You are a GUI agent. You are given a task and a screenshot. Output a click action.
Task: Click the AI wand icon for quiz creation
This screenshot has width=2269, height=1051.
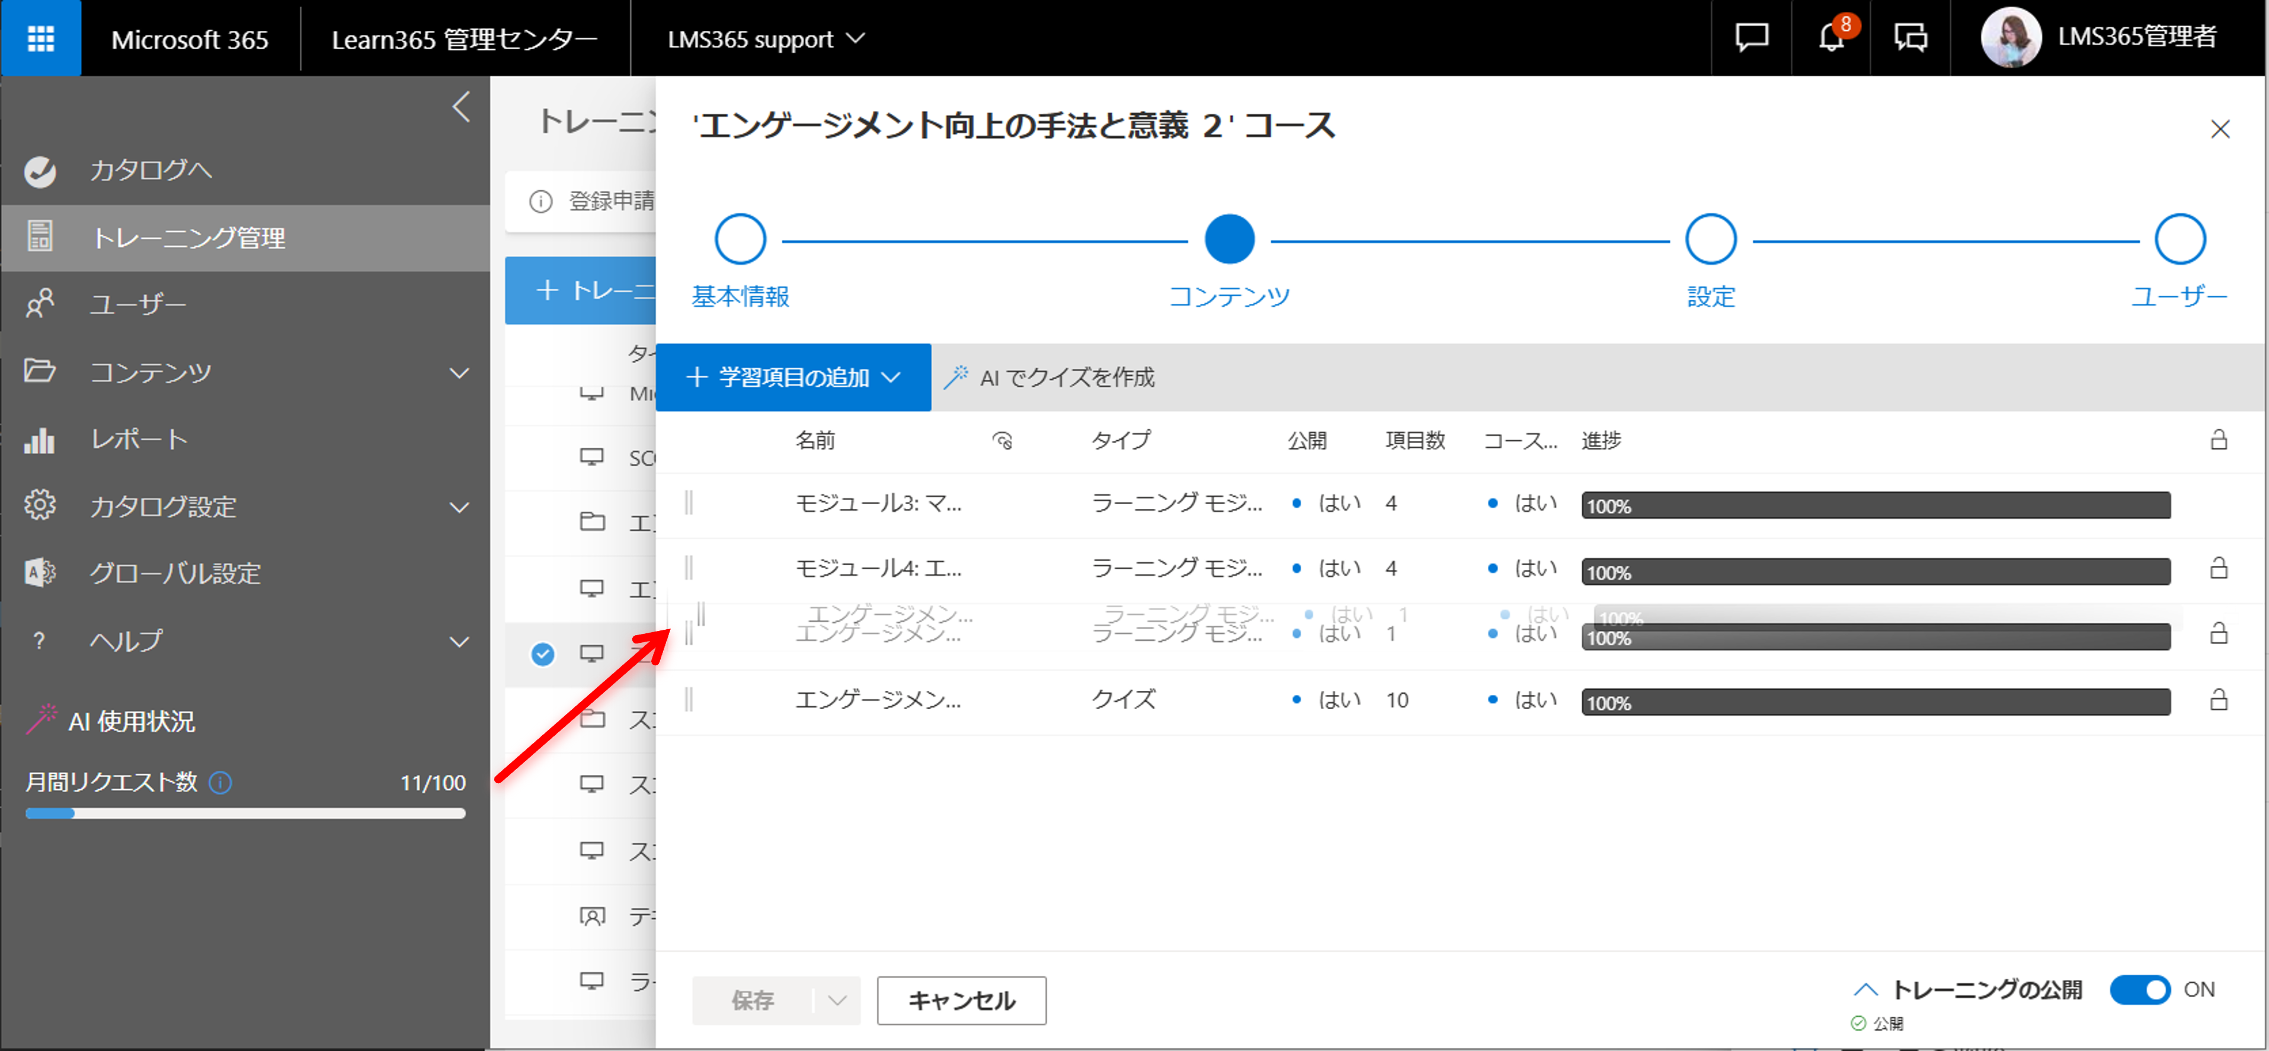956,377
